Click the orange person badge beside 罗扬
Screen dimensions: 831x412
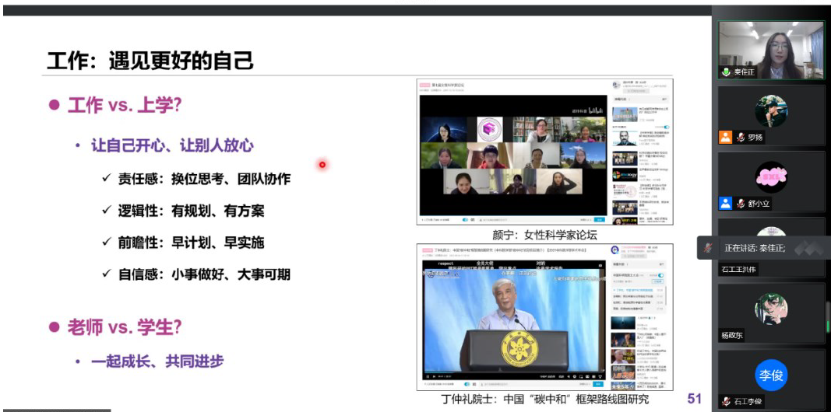coord(725,138)
